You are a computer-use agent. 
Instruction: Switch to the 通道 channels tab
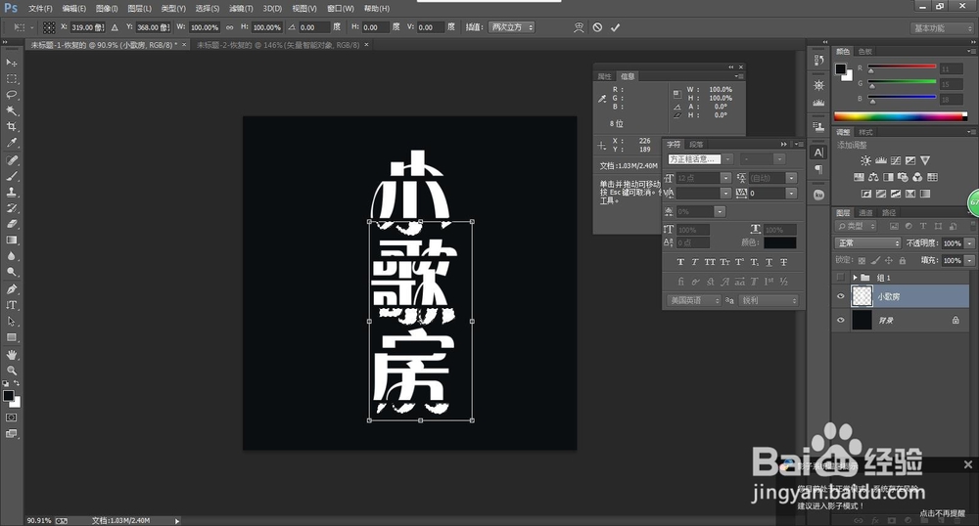(x=866, y=213)
